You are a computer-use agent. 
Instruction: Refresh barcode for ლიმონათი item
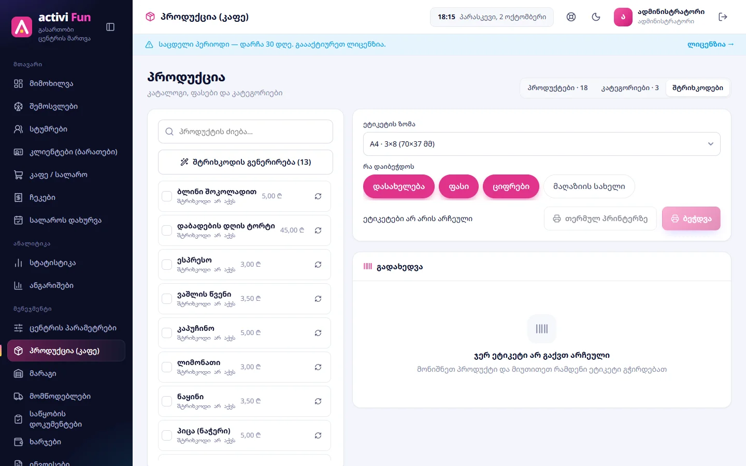[318, 367]
